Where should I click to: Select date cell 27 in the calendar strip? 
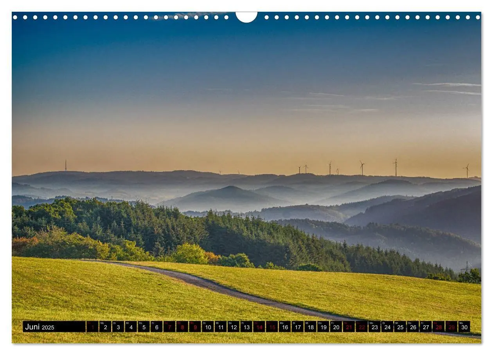tap(426, 327)
